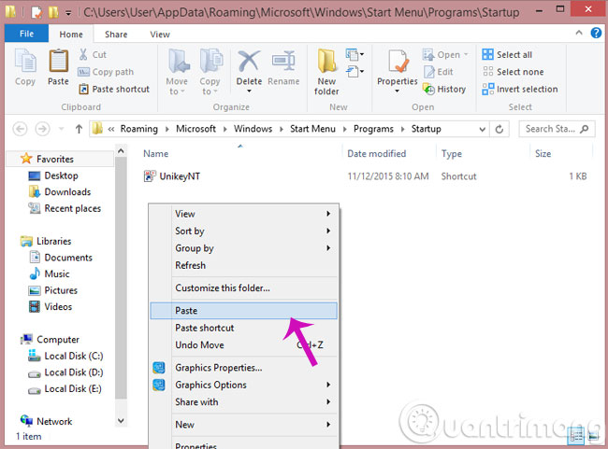Screen dimensions: 608x449
Task: Open the Open button dropdown arrow
Action: click(466, 54)
